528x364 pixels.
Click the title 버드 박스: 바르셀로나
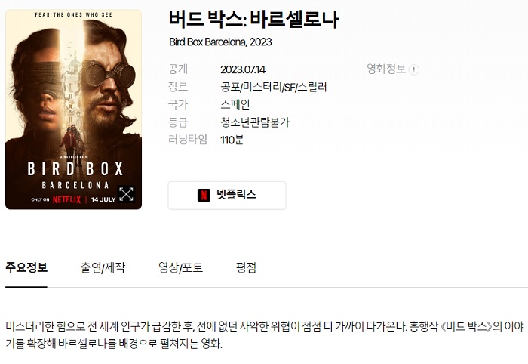(x=254, y=19)
